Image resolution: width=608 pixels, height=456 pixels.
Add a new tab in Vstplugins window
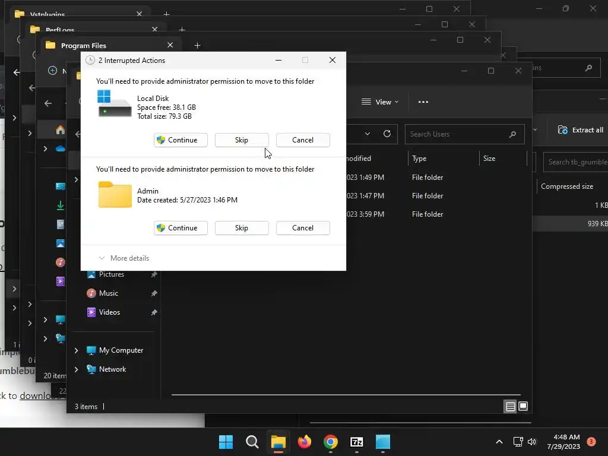(x=166, y=14)
